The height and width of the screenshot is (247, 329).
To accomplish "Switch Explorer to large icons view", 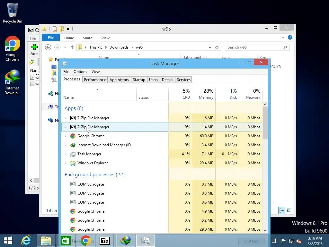I will pyautogui.click(x=289, y=210).
